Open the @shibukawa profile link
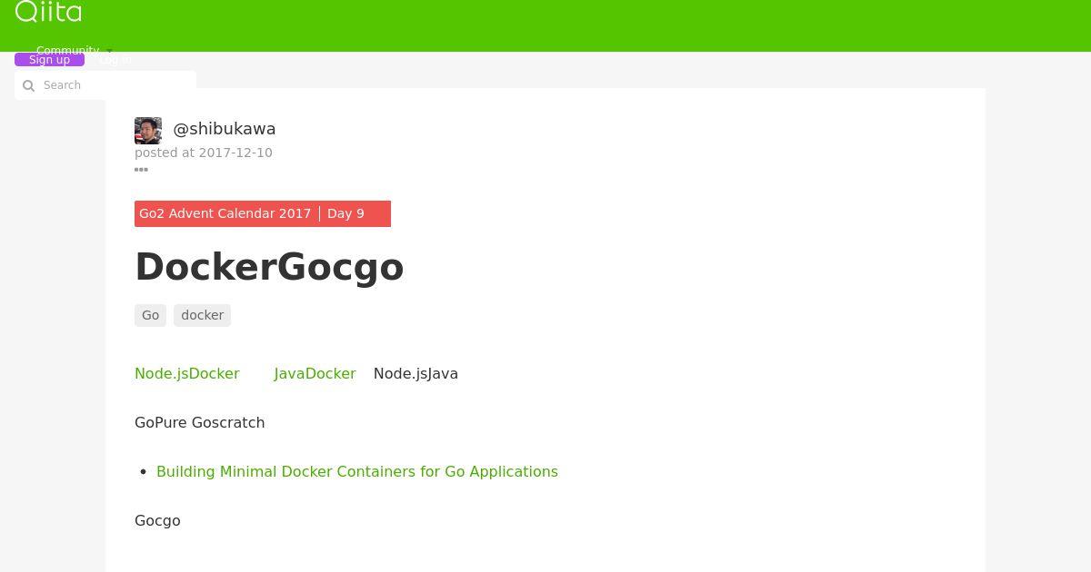 [224, 129]
